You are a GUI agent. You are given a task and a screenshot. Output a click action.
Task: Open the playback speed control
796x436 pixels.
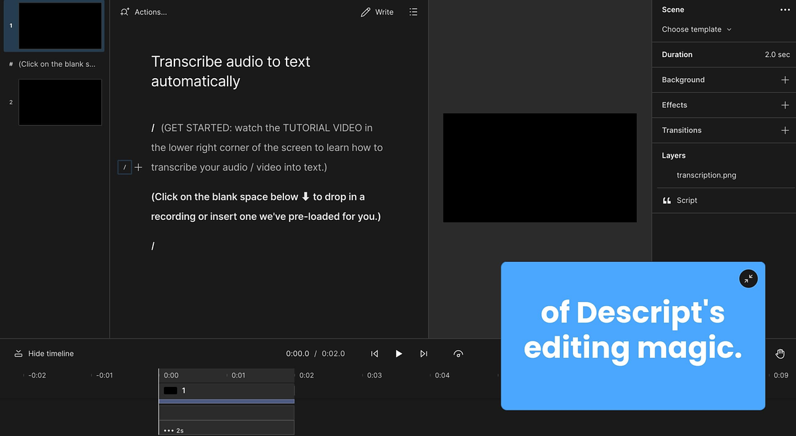458,354
